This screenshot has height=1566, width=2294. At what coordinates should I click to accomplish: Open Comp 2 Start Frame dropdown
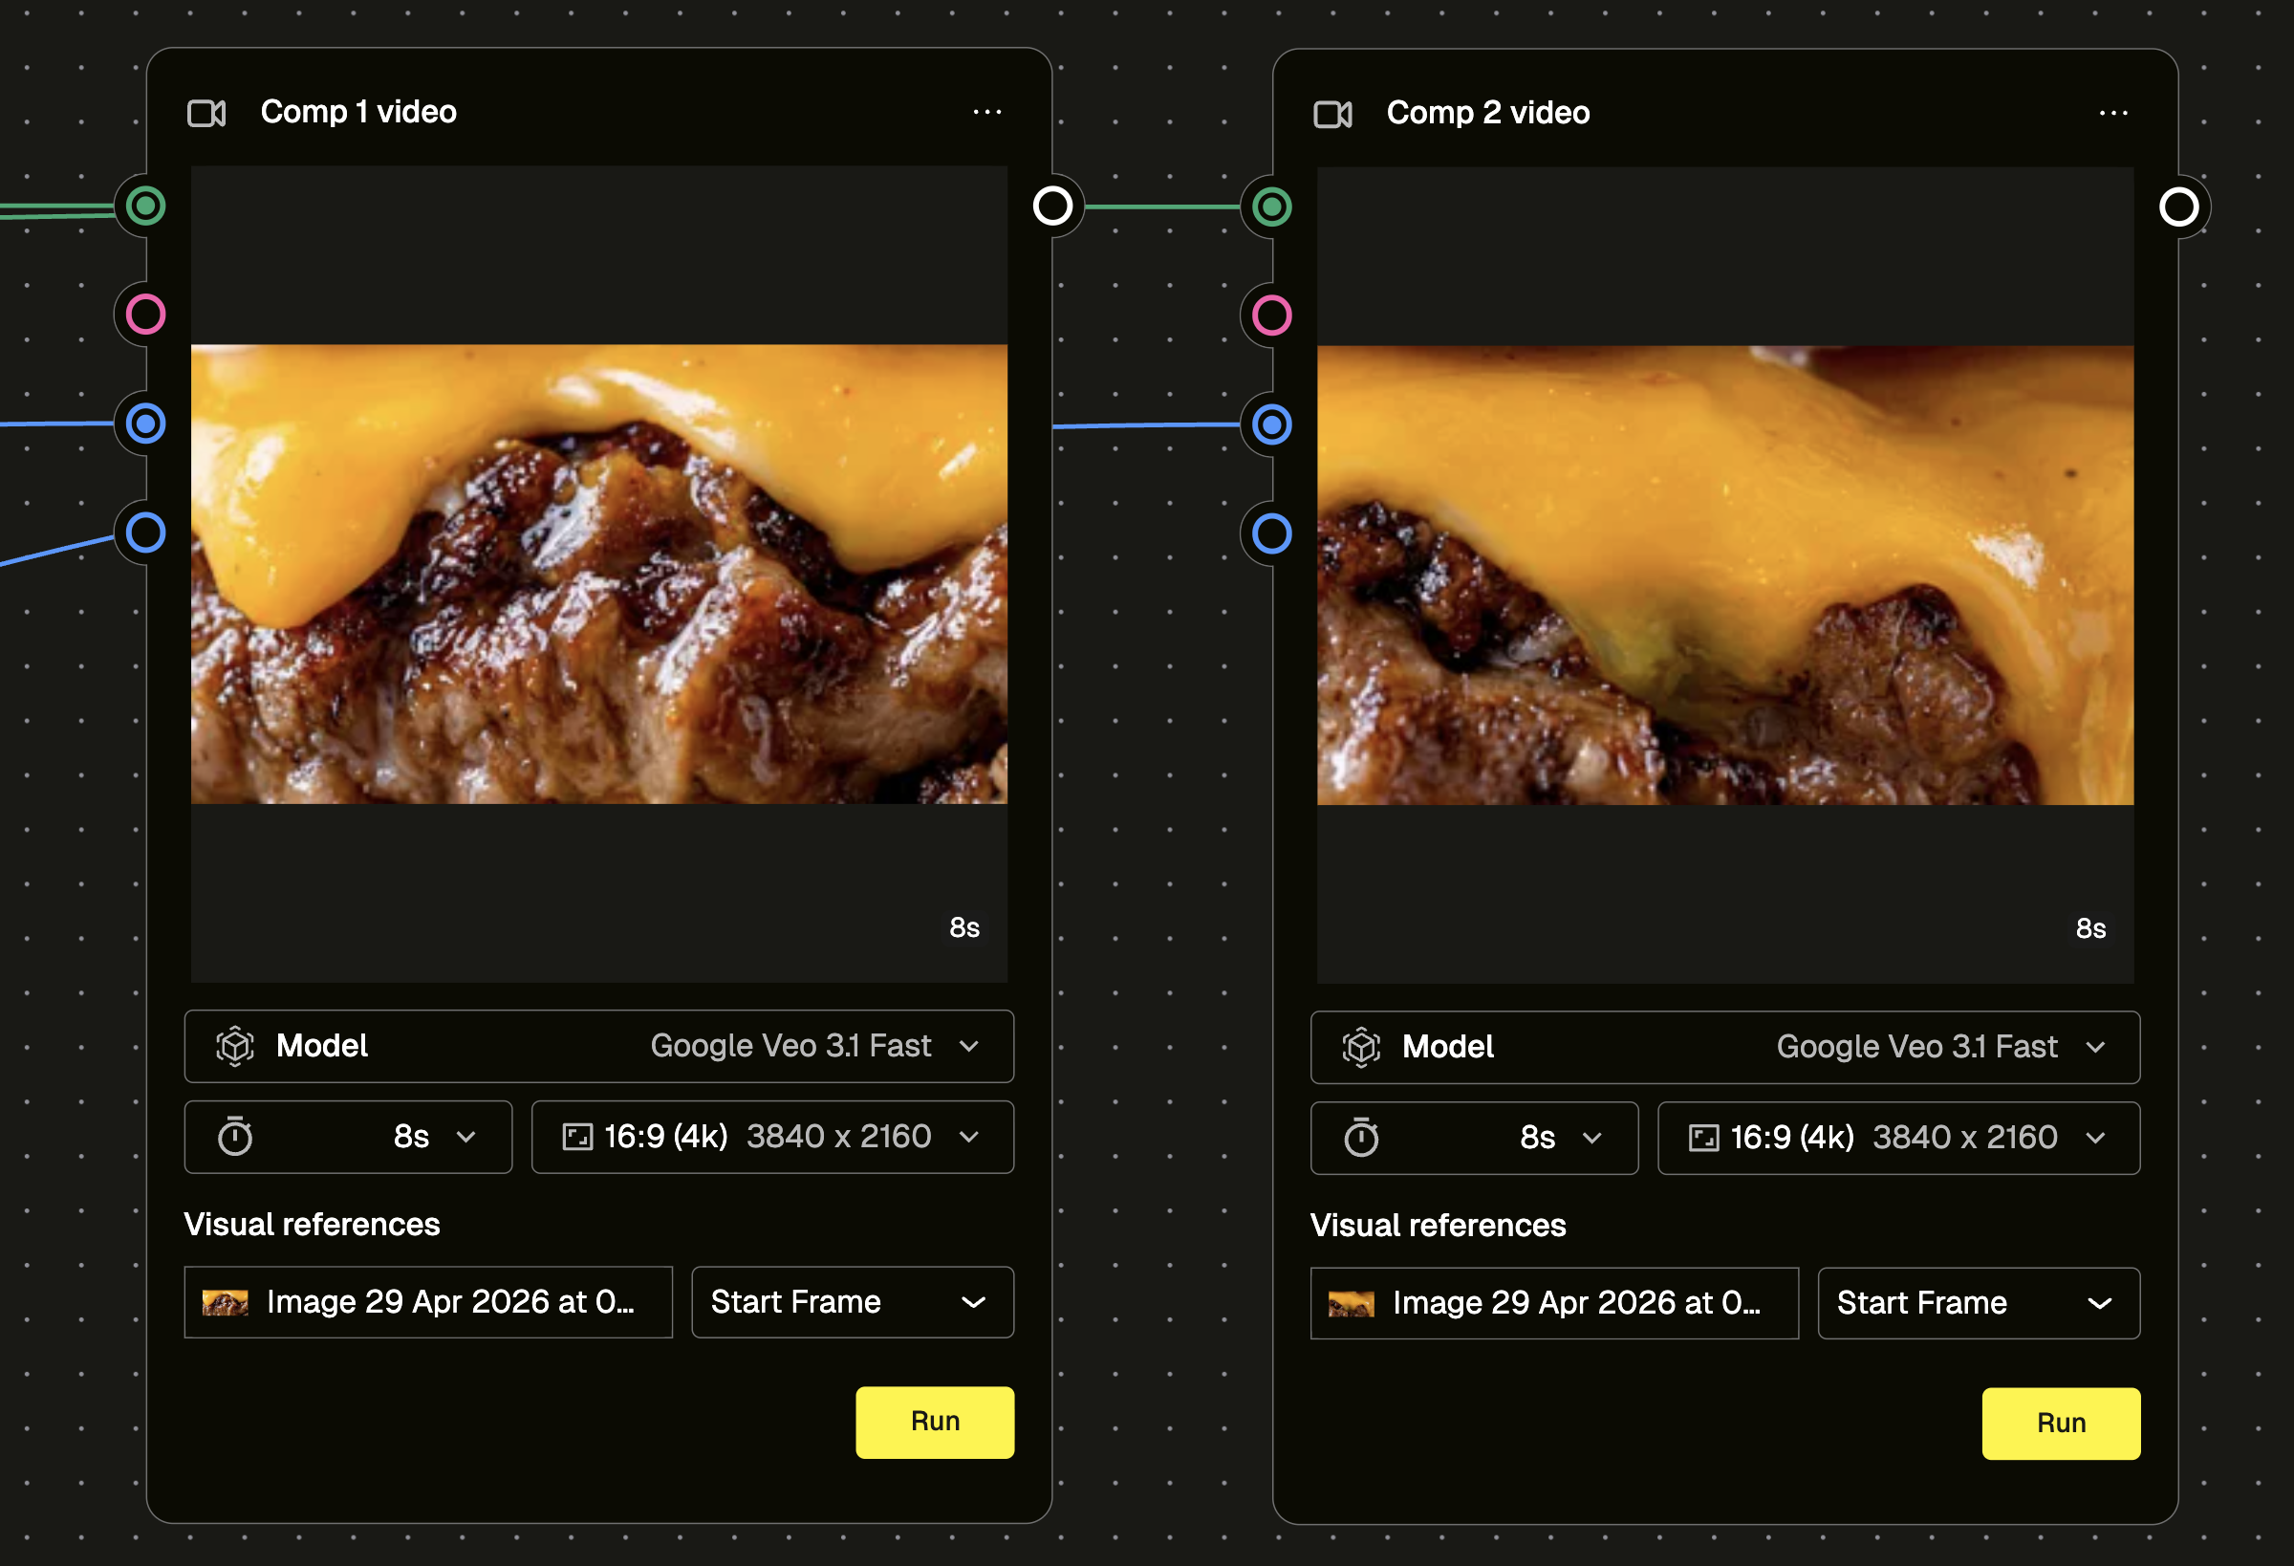(x=1980, y=1303)
